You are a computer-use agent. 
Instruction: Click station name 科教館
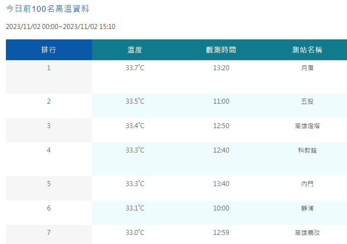coord(307,150)
